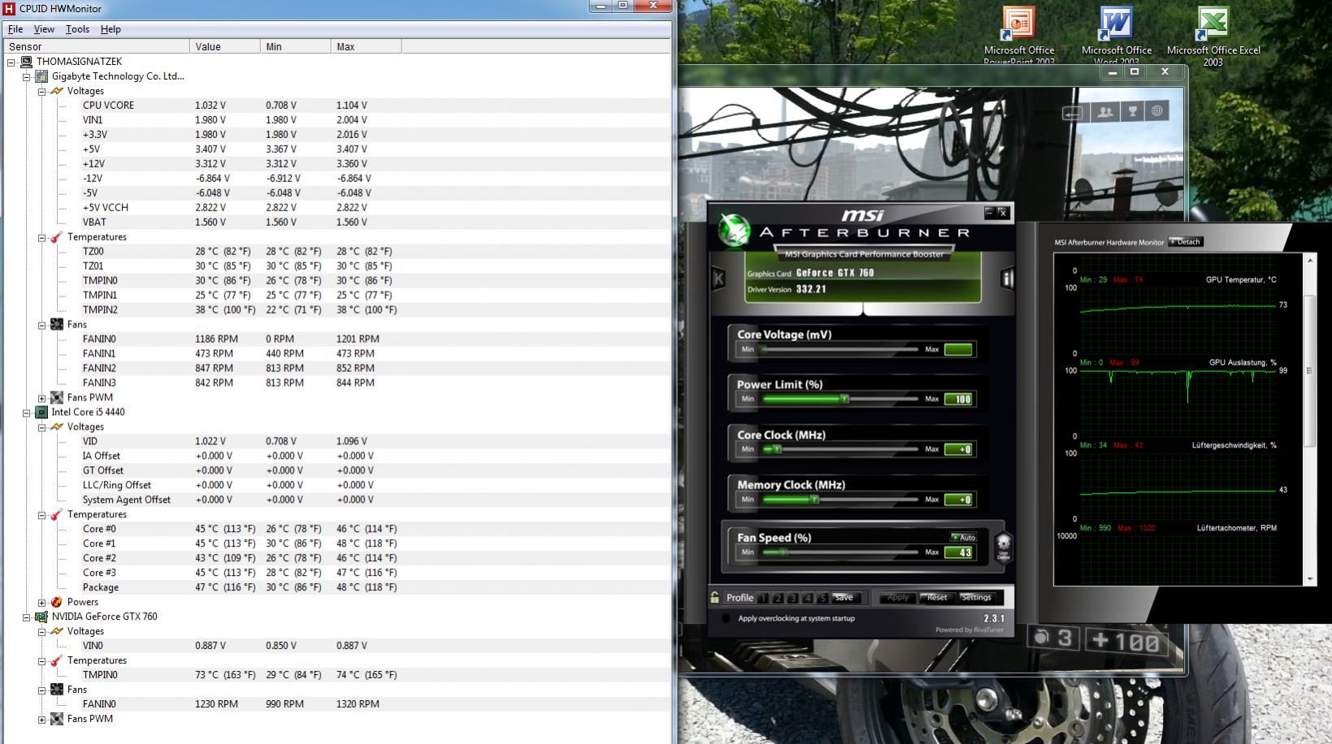Image resolution: width=1332 pixels, height=744 pixels.
Task: Click the Sensor column header
Action: pos(96,46)
